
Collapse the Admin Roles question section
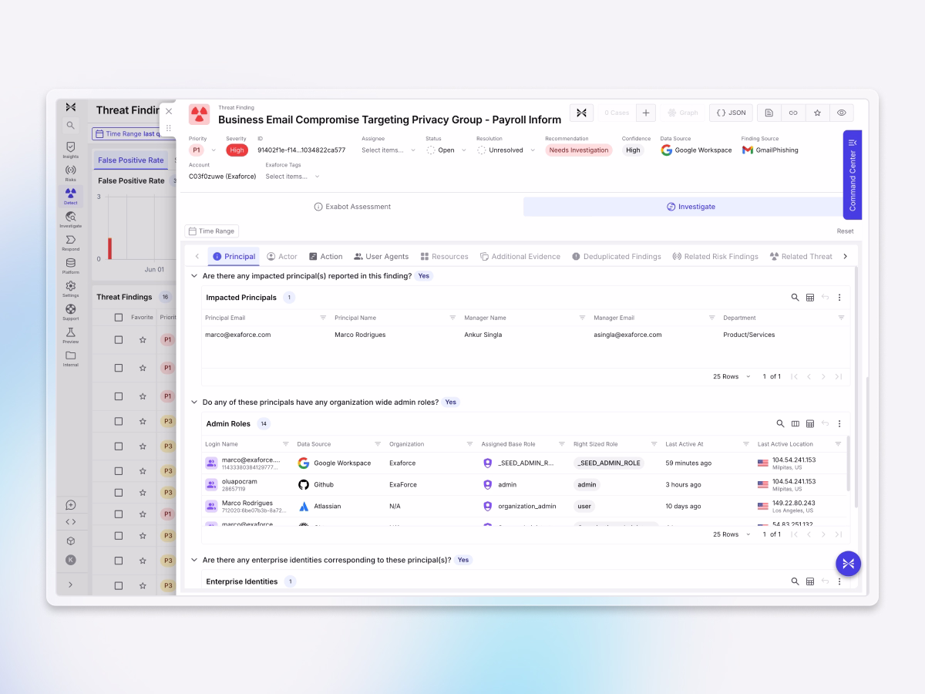[x=194, y=402]
